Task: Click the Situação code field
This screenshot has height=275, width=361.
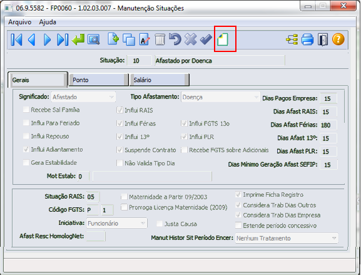Action: 139,61
